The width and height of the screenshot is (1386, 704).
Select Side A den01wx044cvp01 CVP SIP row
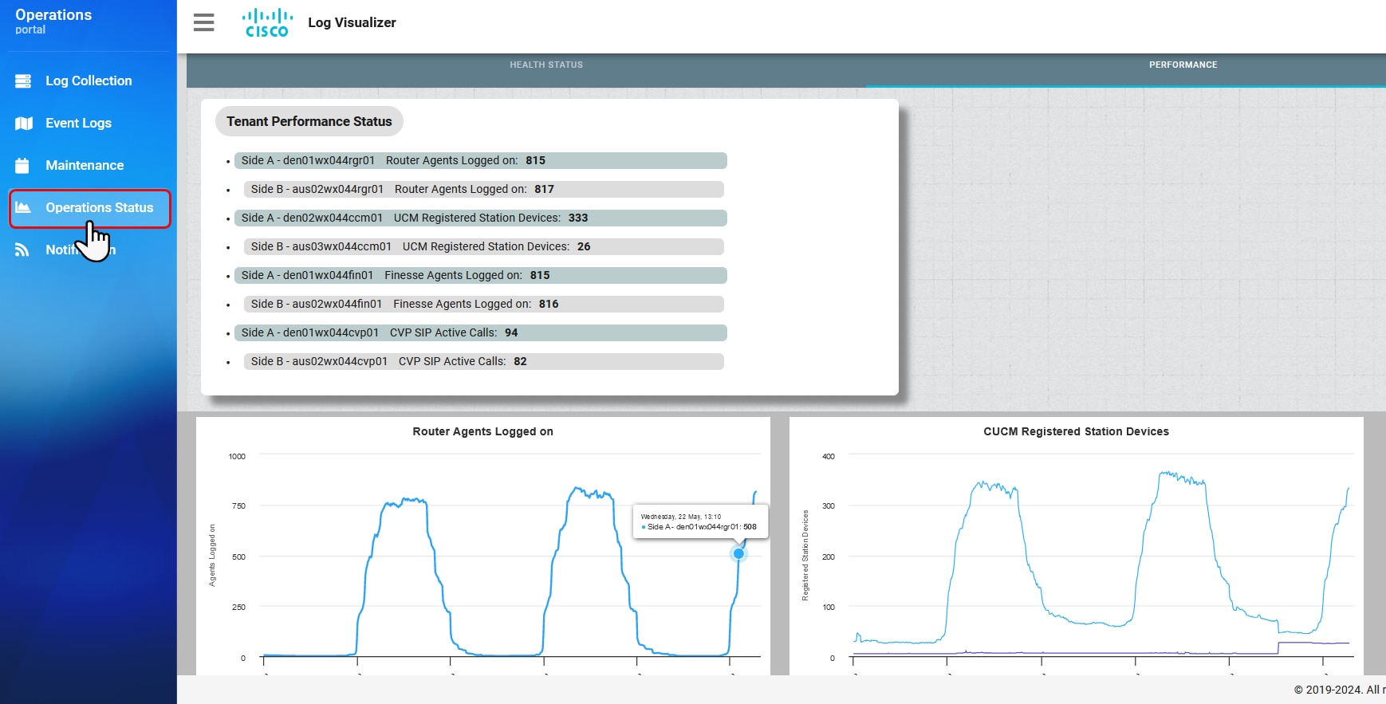[481, 332]
